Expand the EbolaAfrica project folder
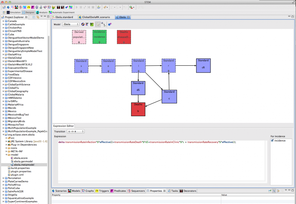The height and width of the screenshot is (204, 296). pos(3,54)
